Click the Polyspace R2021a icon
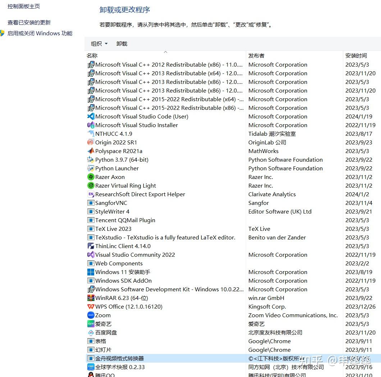The height and width of the screenshot is (377, 381). pyautogui.click(x=91, y=151)
